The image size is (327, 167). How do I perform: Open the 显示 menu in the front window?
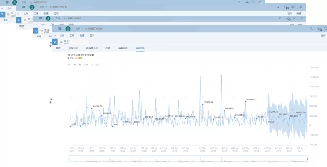92,36
